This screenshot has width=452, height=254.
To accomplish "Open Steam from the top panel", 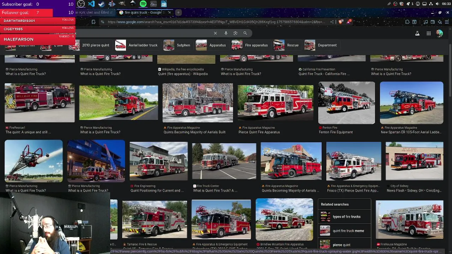I will coord(101,4).
